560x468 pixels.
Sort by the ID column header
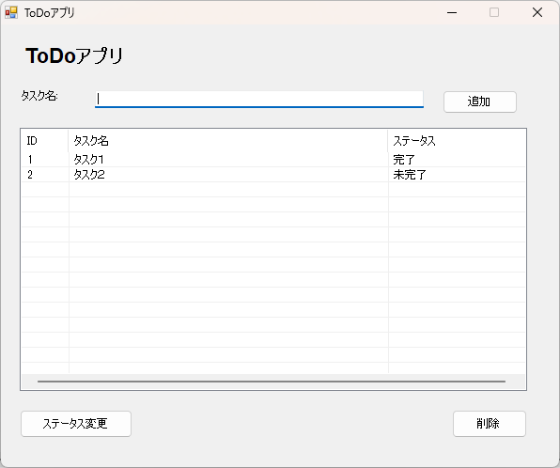(45, 141)
